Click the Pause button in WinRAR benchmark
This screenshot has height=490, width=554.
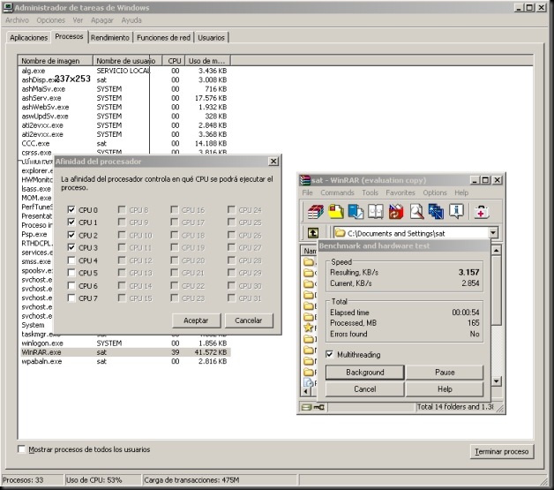[445, 373]
